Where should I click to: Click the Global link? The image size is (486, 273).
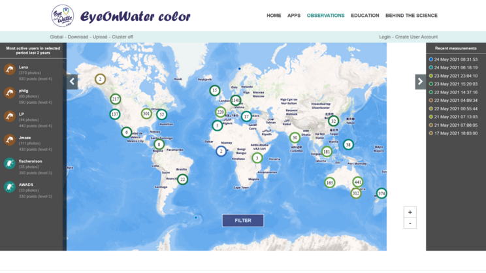click(56, 37)
